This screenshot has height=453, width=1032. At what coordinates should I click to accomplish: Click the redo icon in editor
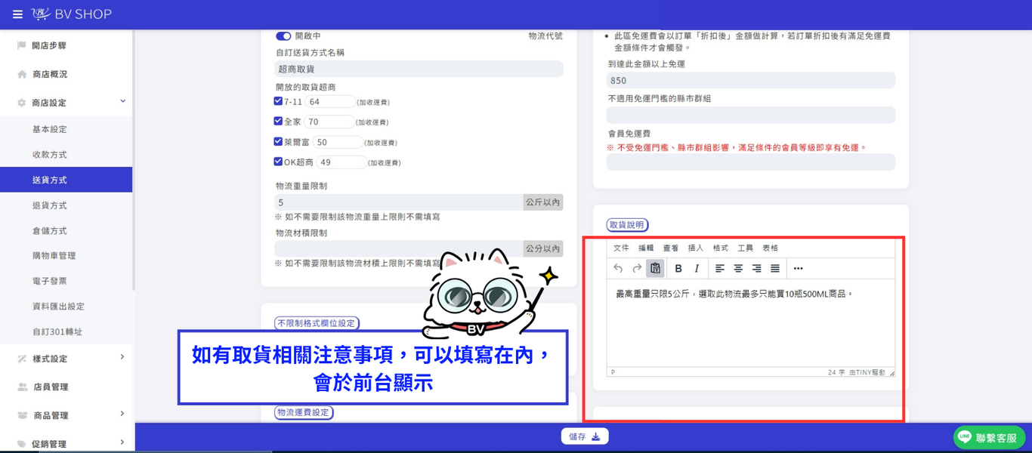(x=637, y=268)
